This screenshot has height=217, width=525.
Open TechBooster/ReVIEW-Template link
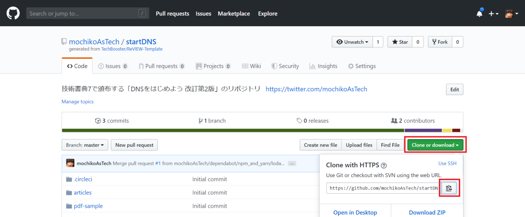tap(132, 49)
